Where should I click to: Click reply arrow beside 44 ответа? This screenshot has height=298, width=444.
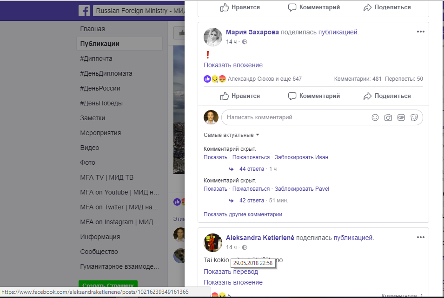(x=231, y=169)
